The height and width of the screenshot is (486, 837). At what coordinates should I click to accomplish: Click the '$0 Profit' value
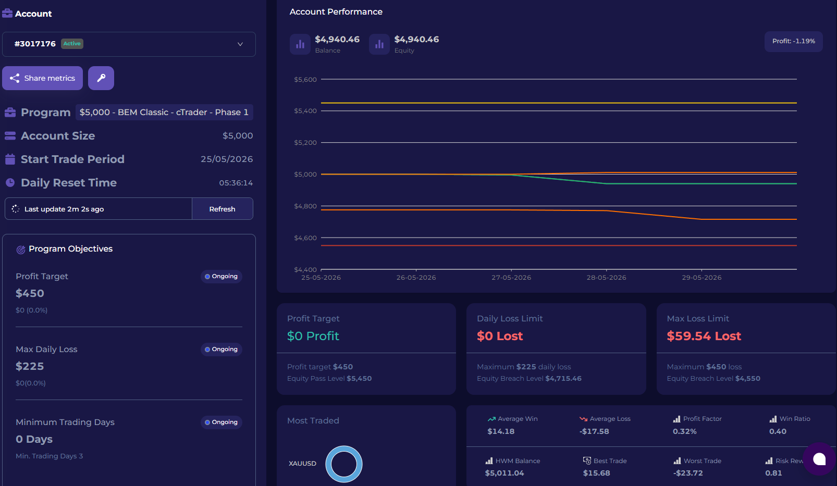coord(313,337)
